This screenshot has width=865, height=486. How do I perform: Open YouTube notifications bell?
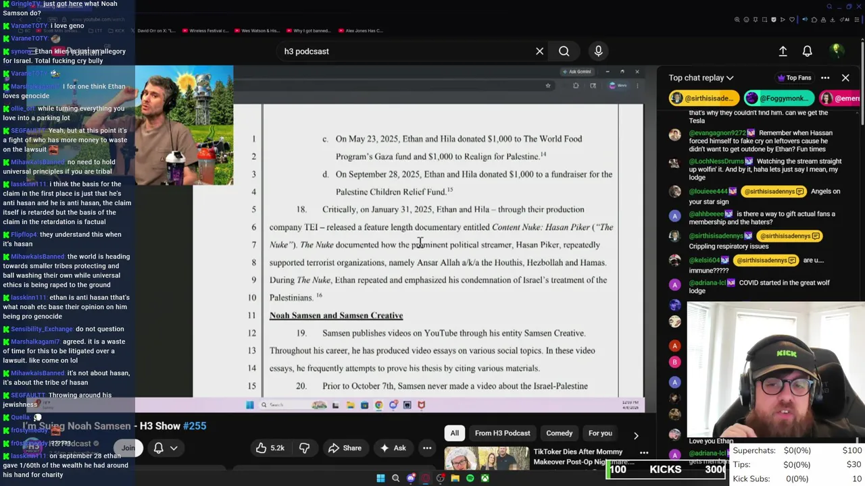click(807, 51)
